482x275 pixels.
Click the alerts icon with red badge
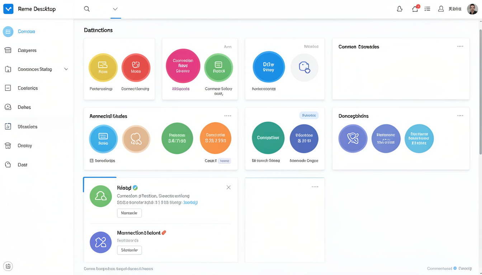[x=415, y=9]
